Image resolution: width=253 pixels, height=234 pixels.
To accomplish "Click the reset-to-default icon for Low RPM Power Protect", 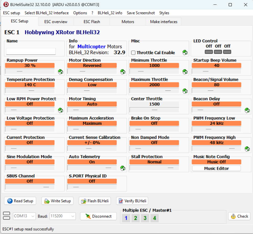I will (60, 110).
